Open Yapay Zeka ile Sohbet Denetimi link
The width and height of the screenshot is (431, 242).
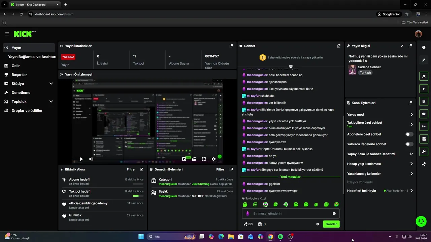coord(380,154)
